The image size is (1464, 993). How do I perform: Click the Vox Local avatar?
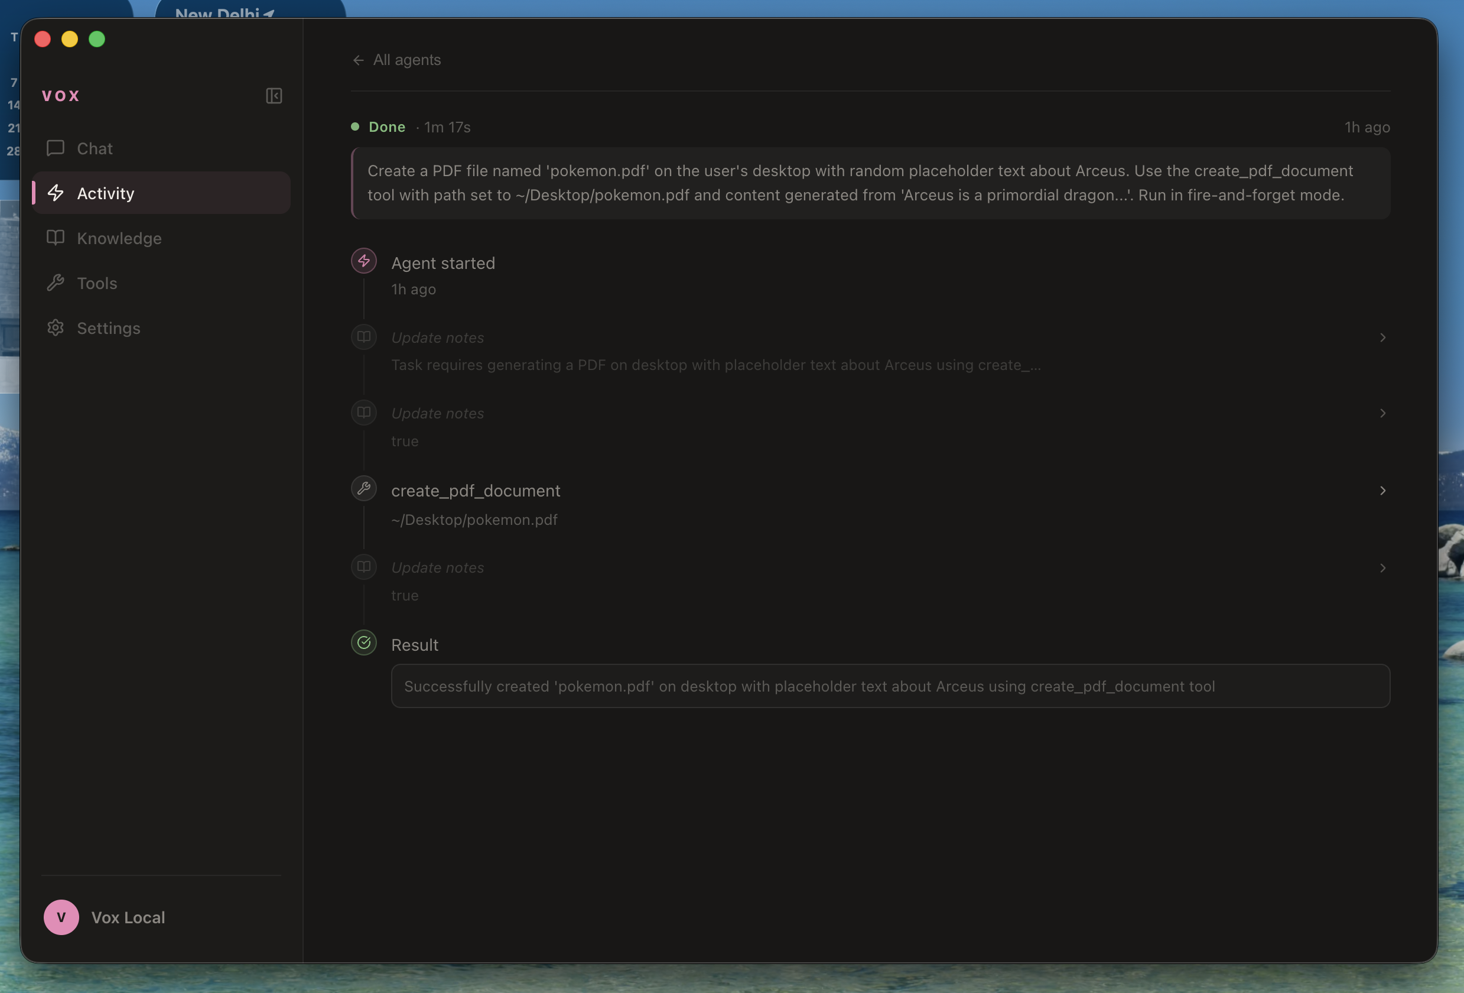point(61,917)
